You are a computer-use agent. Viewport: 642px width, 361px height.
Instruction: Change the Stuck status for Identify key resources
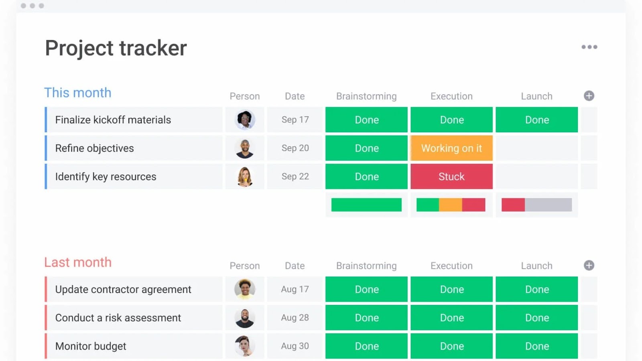coord(451,176)
